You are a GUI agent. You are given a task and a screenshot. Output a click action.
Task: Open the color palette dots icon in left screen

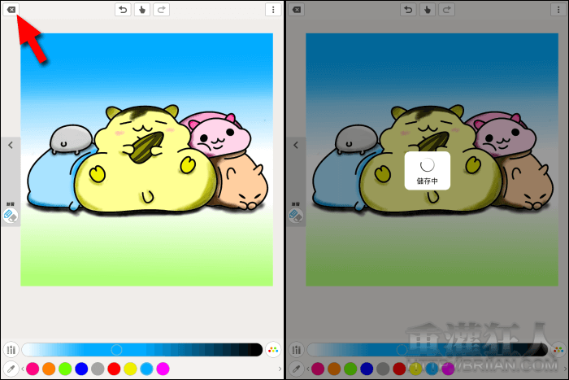[272, 350]
